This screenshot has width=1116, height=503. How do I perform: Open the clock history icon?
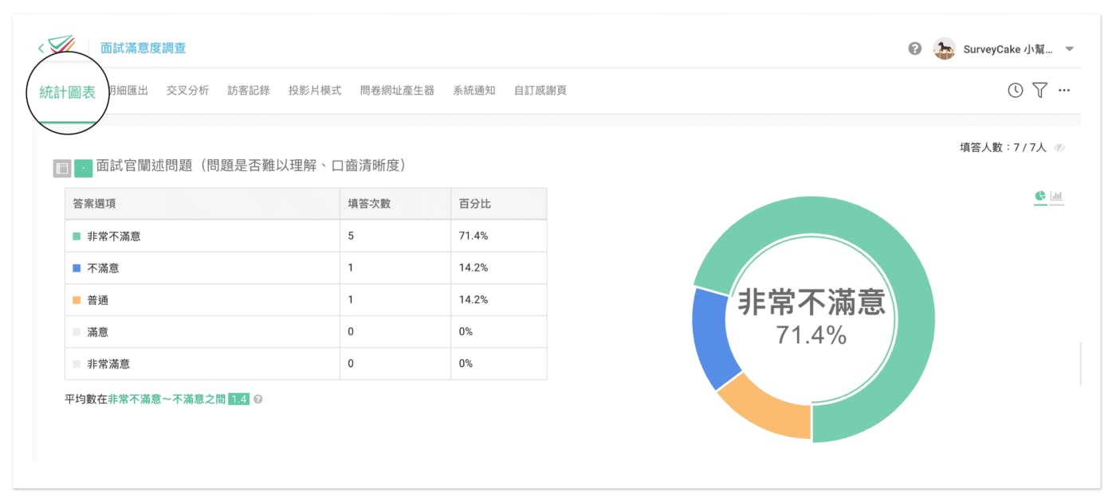coord(1015,91)
